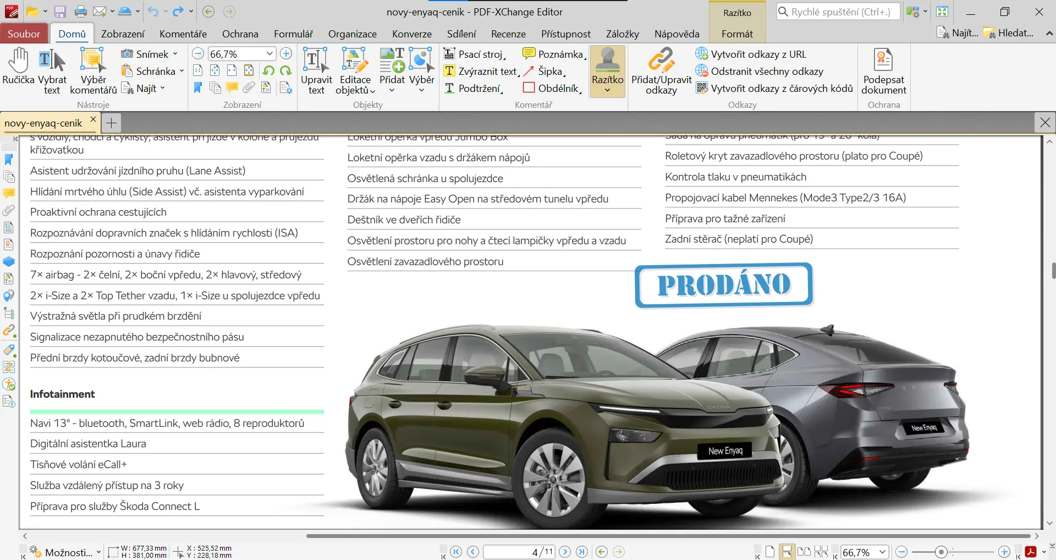
Task: Select the novy-enyaq-cenik document tab
Action: (x=43, y=123)
